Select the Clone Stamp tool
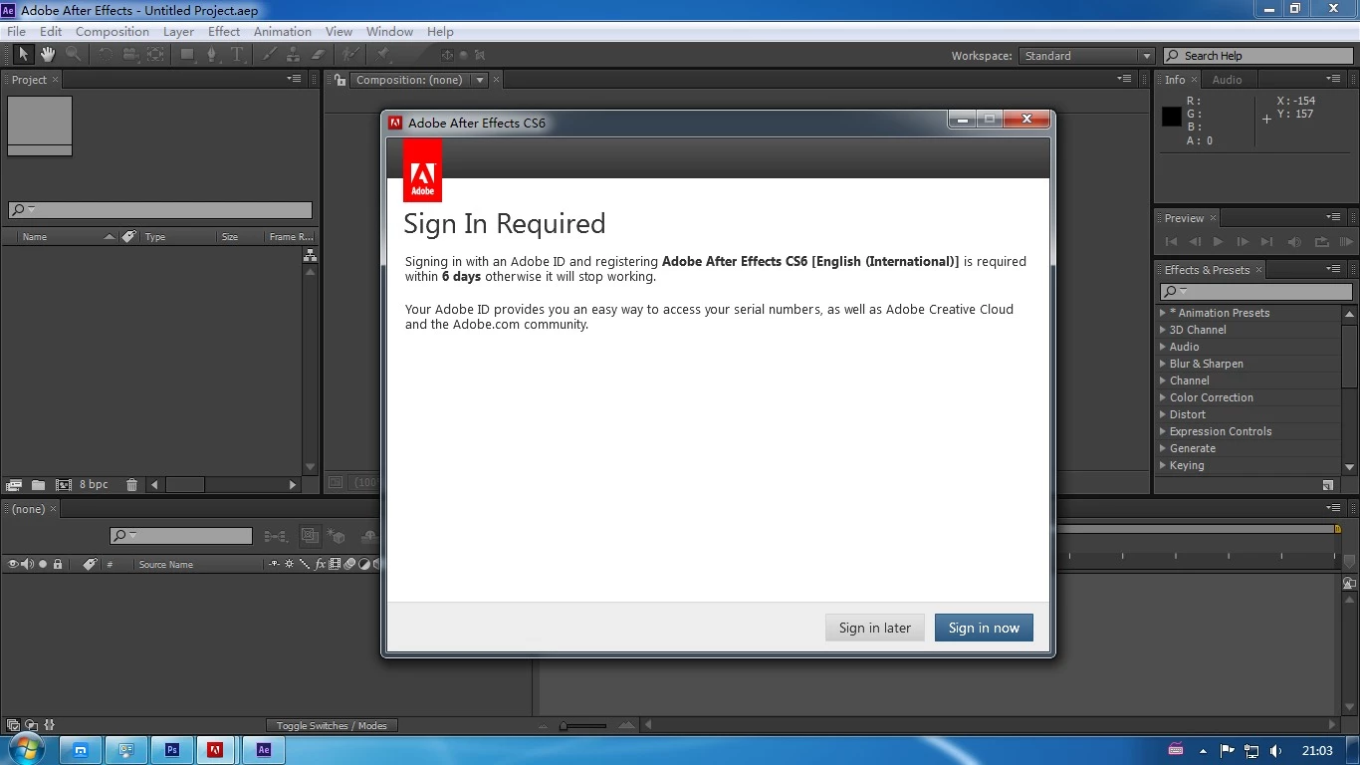The width and height of the screenshot is (1360, 765). (x=294, y=55)
